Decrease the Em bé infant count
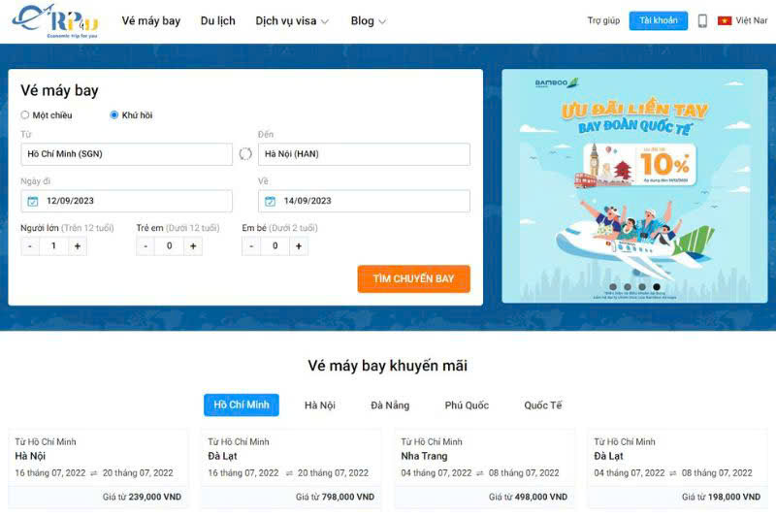The image size is (776, 517). [251, 245]
